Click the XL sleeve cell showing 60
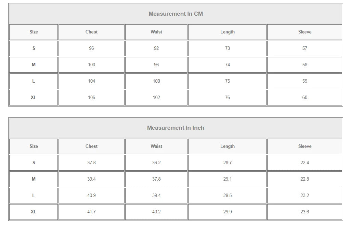Viewport: 349px width, 226px height. [x=305, y=98]
